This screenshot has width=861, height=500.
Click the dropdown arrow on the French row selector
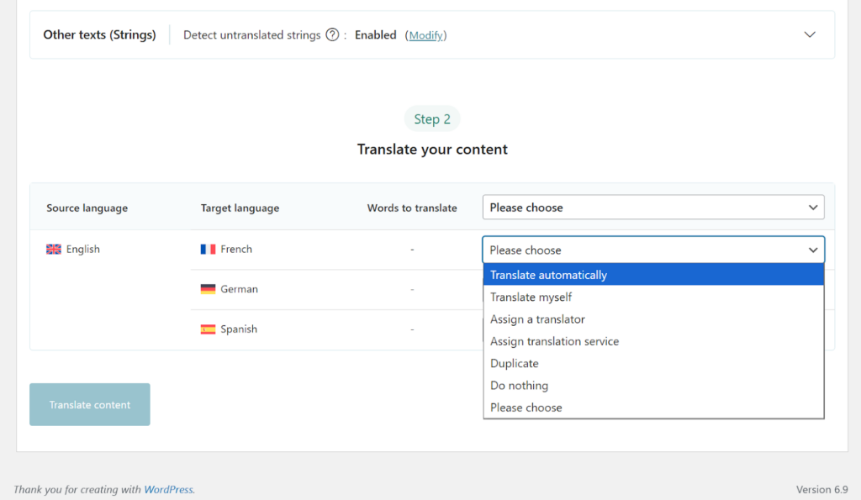click(812, 250)
